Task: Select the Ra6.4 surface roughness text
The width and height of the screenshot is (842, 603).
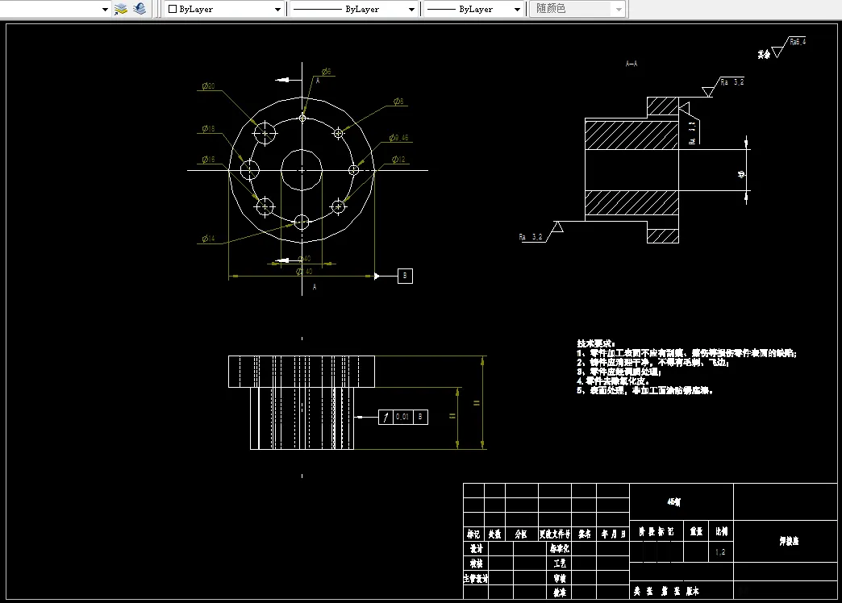Action: pos(798,41)
